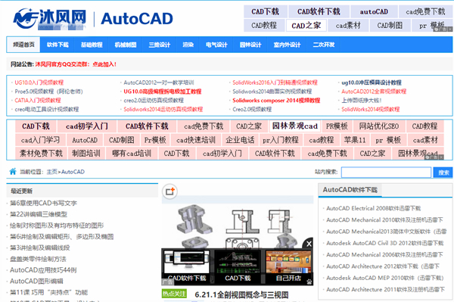Screen dimensions: 454x302
Task: Open 6.21.1全剖视图概念与三视图 headline
Action: pos(241,294)
